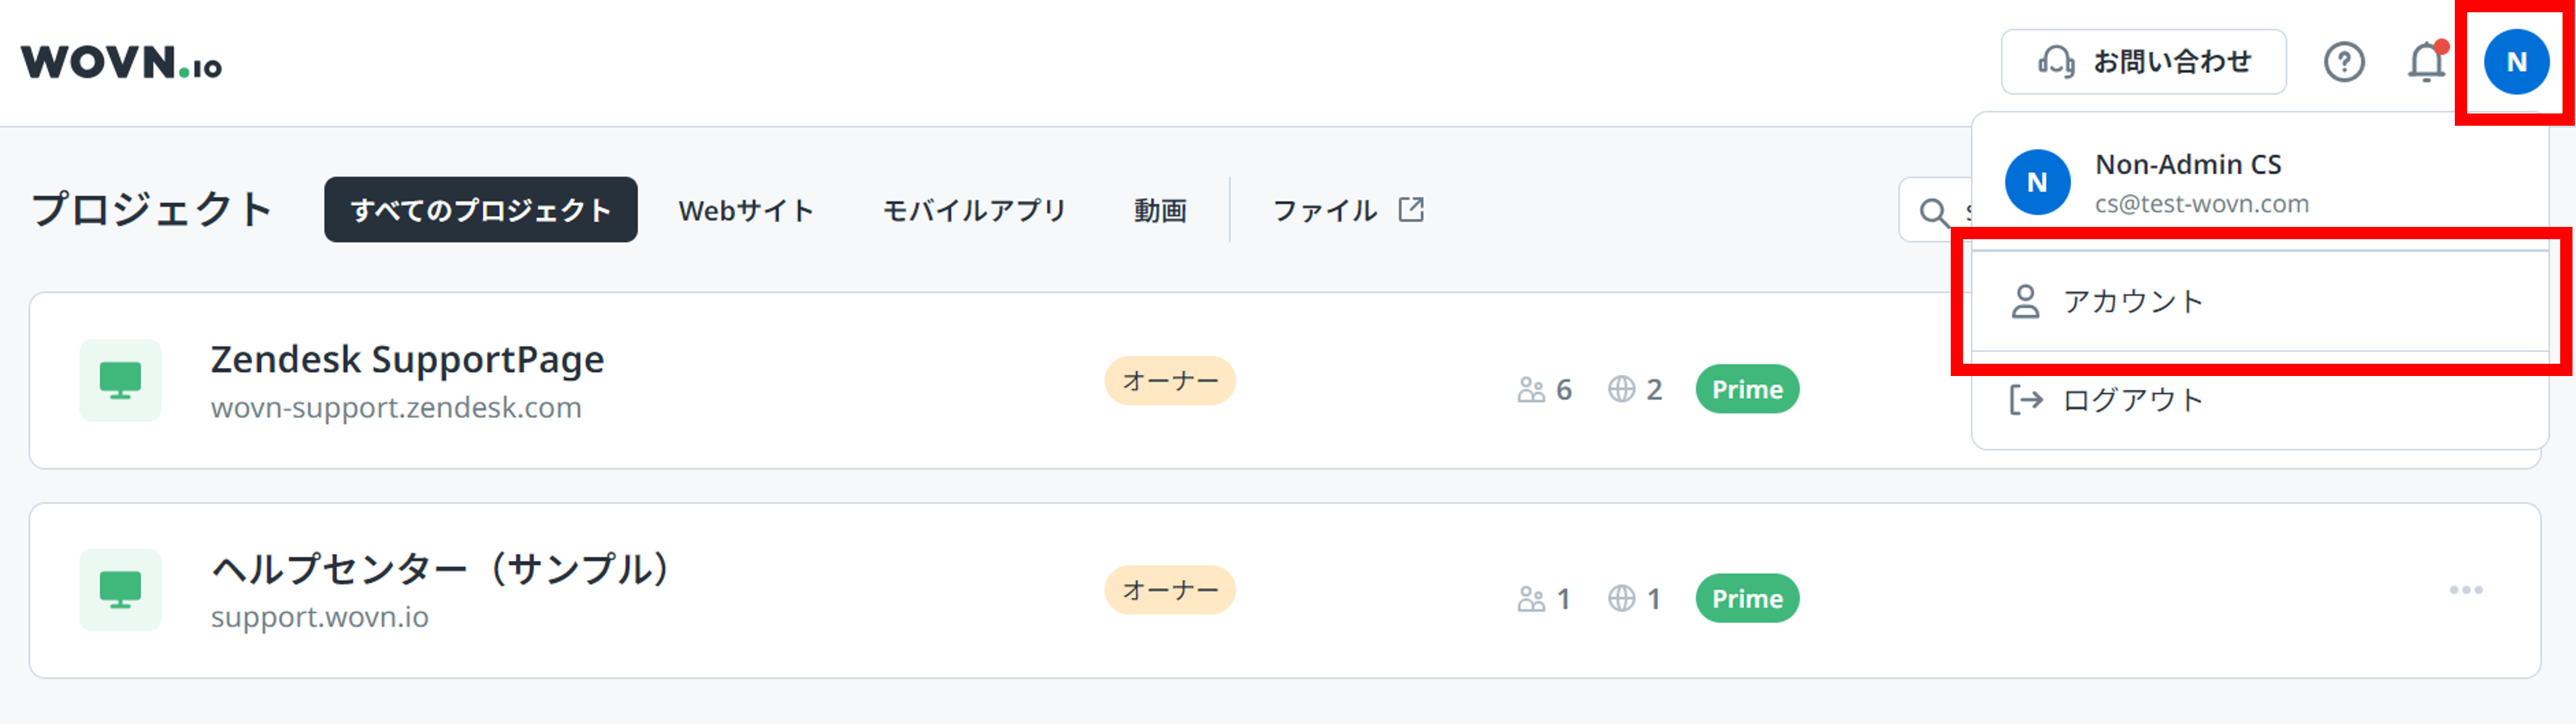The width and height of the screenshot is (2576, 724).
Task: Click the オーナー badge on ヘルプセンター（サンプル）
Action: (1170, 589)
